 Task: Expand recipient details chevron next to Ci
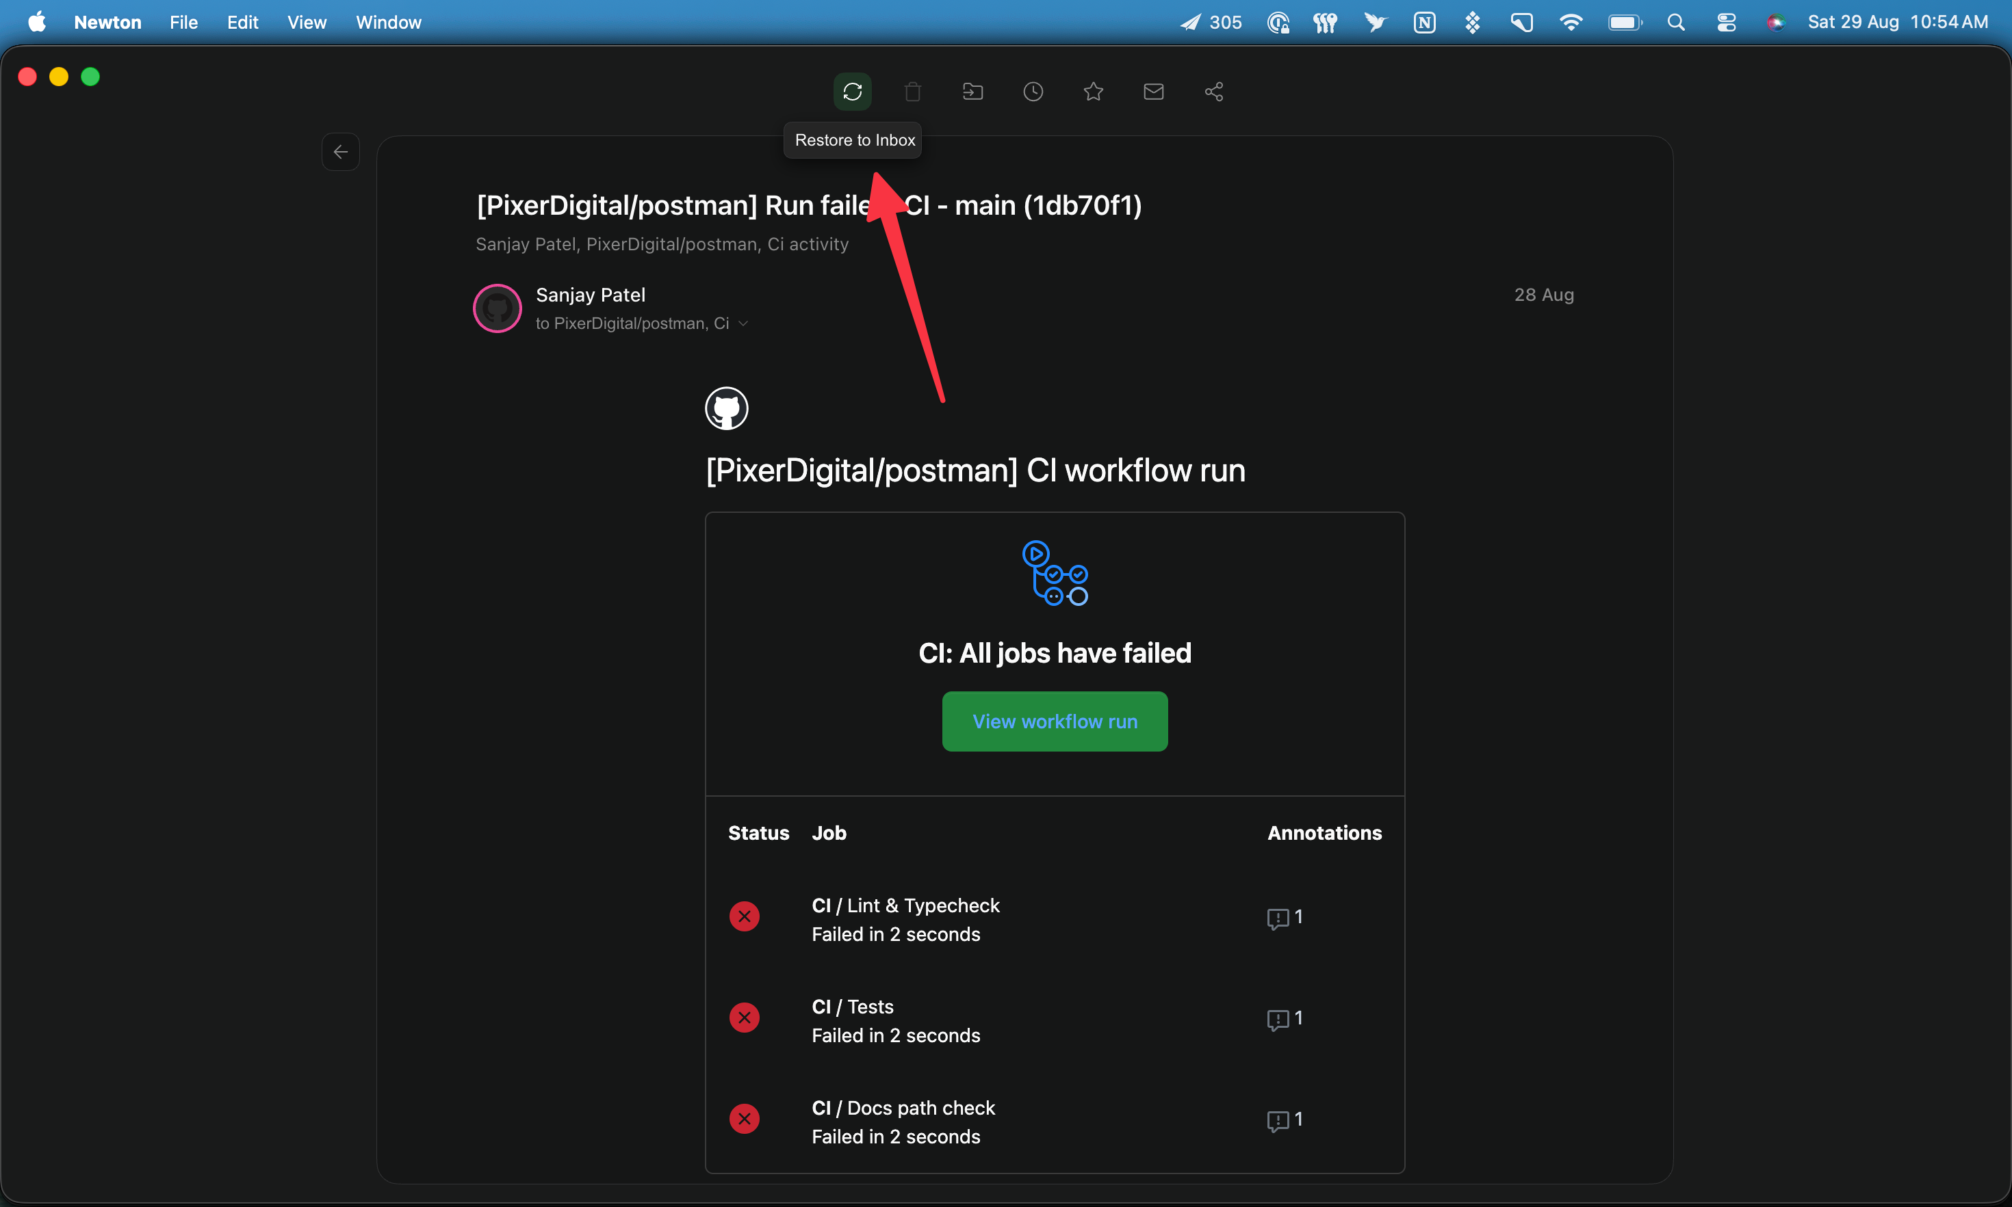(743, 323)
